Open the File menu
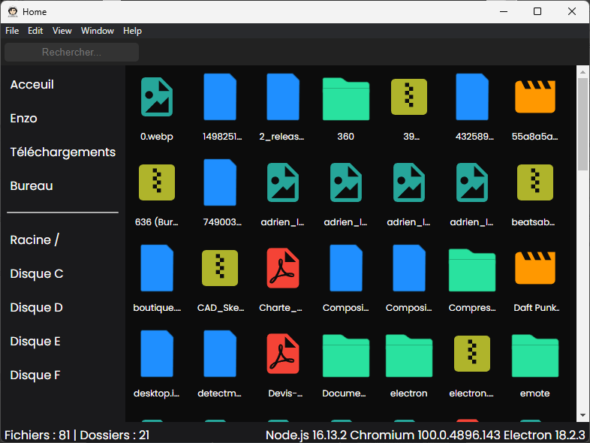This screenshot has width=590, height=443. point(12,31)
